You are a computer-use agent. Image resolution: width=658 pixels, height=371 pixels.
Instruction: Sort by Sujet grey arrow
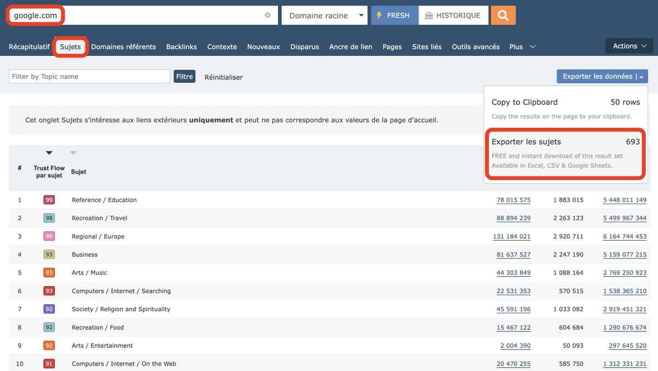[x=73, y=153]
